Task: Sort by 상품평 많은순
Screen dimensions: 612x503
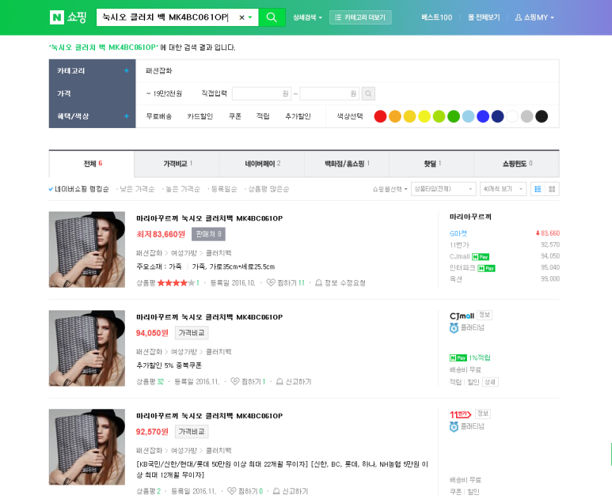Action: [x=268, y=189]
